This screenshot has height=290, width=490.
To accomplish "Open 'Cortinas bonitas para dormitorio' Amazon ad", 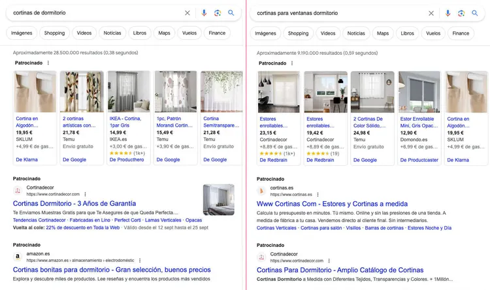I will tap(112, 270).
